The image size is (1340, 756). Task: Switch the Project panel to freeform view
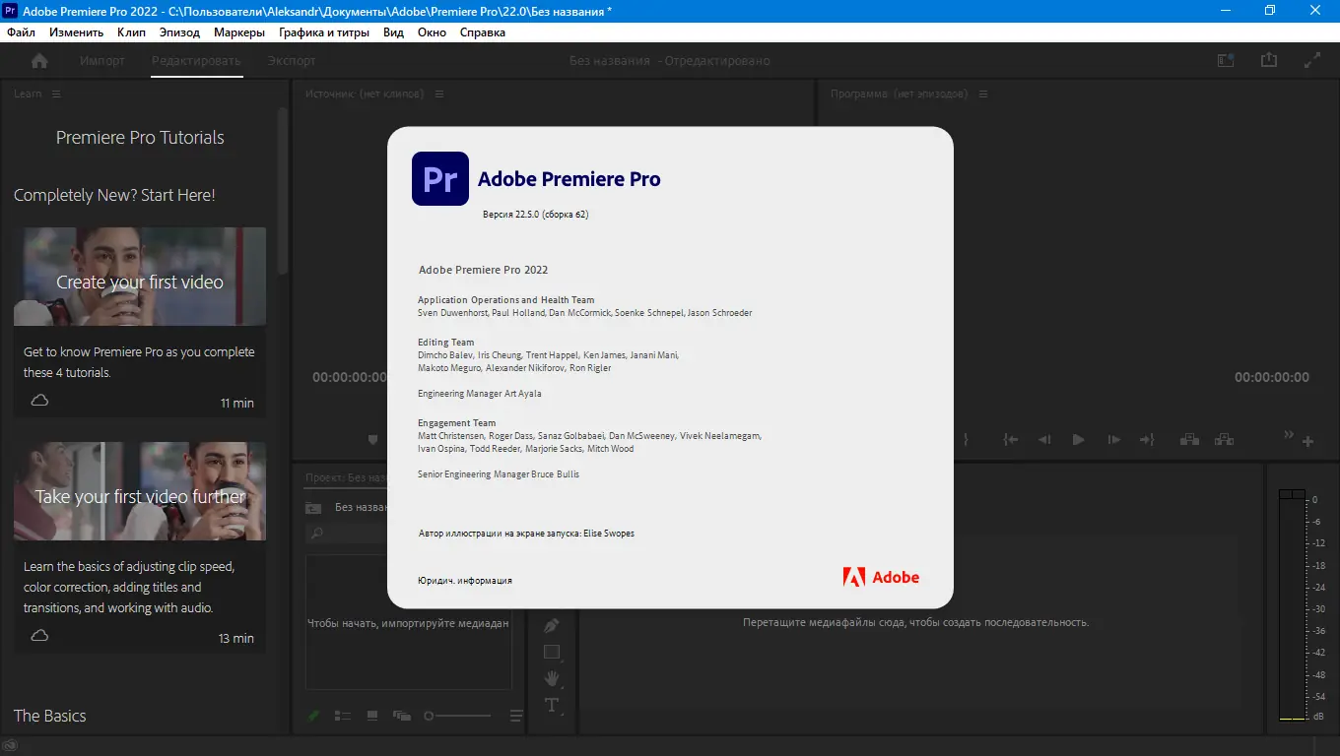[x=402, y=716]
